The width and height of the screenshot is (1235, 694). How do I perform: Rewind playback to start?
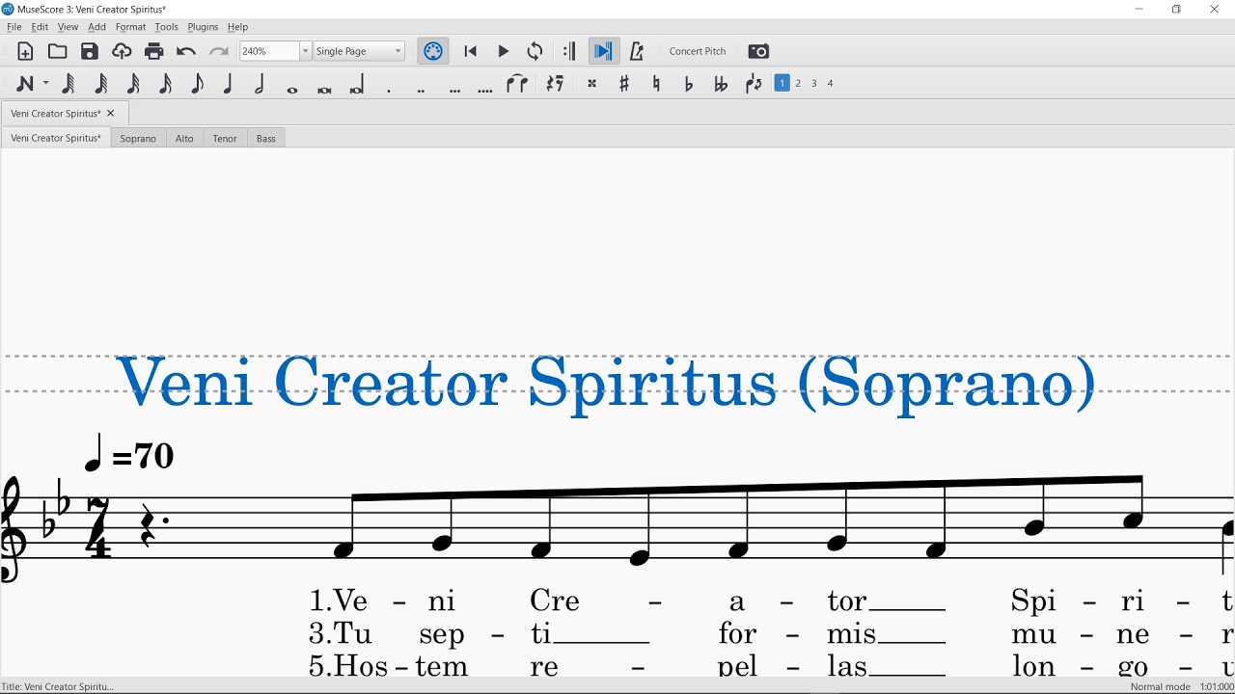tap(471, 51)
